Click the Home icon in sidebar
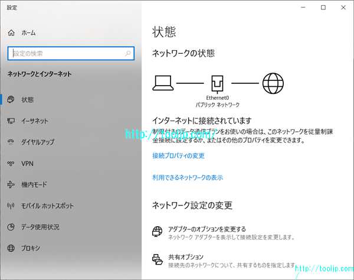 (x=11, y=33)
